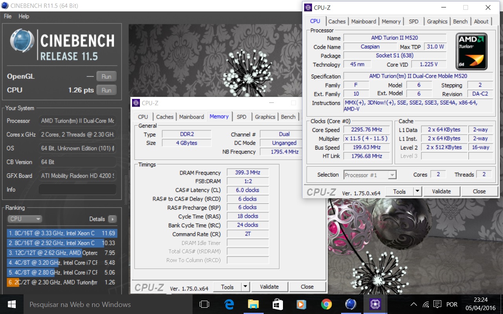Click the Windows Start button

(11, 304)
